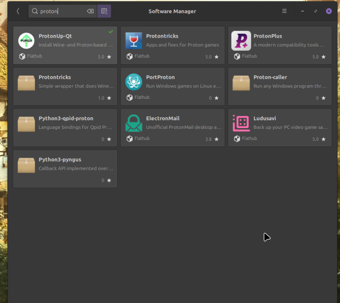This screenshot has height=303, width=340.
Task: Click the 1.0 rating on Protontricks package
Action: click(101, 98)
